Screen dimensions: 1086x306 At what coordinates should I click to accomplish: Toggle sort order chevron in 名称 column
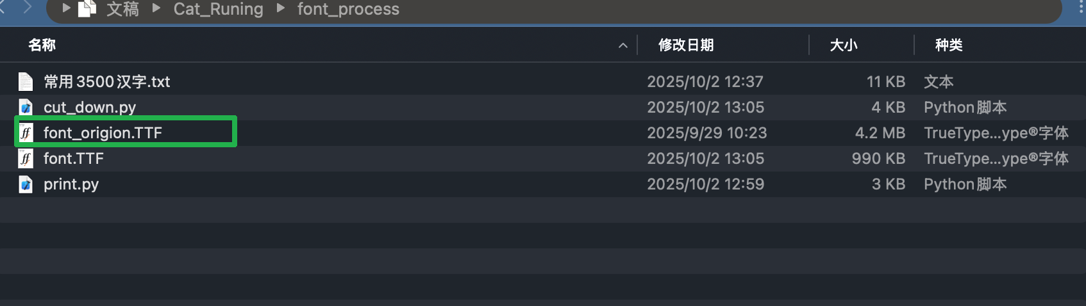(622, 45)
